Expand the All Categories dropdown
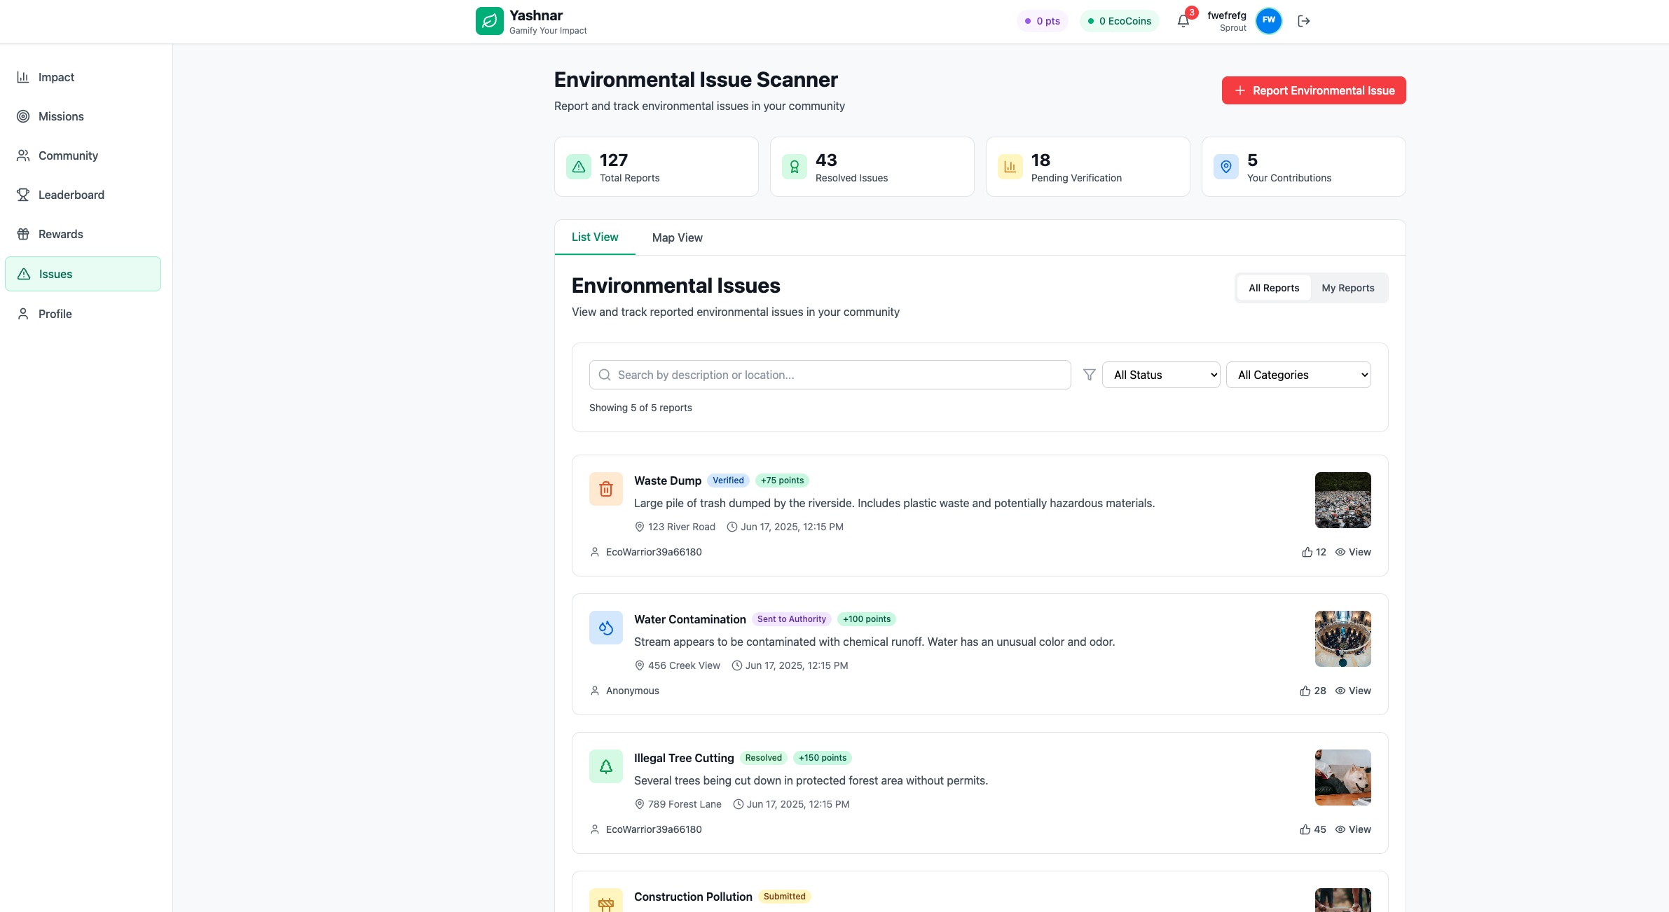 [x=1298, y=375]
